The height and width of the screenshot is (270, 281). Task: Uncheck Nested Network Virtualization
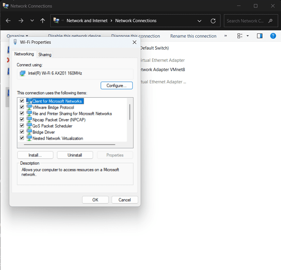[x=22, y=138]
